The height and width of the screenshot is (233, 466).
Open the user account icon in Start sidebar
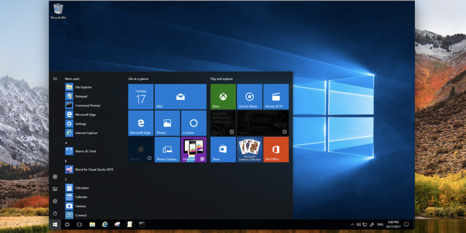55,177
